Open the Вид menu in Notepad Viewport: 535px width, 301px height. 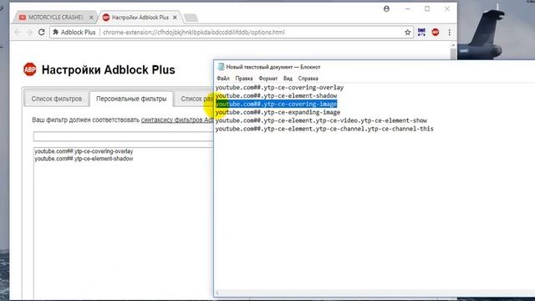(288, 79)
